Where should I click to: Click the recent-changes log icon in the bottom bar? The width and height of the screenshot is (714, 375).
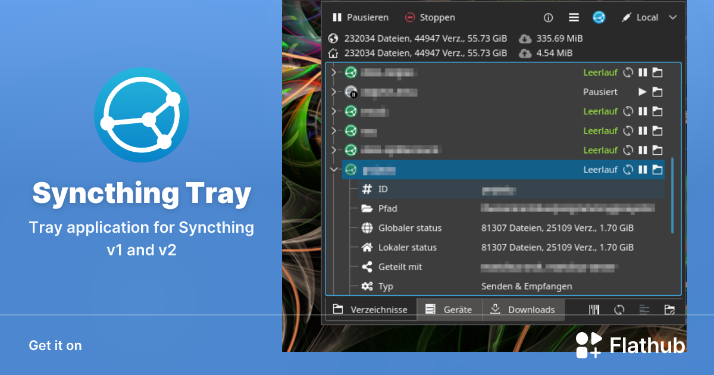[644, 310]
